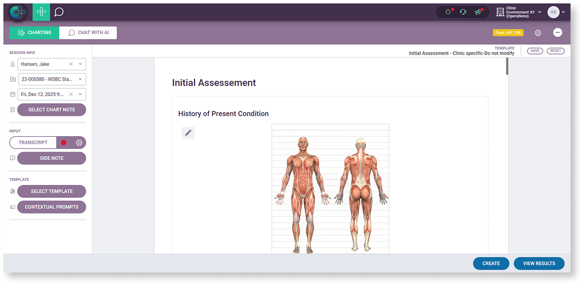
Task: Collapse panel with the white minus button
Action: pos(557,33)
